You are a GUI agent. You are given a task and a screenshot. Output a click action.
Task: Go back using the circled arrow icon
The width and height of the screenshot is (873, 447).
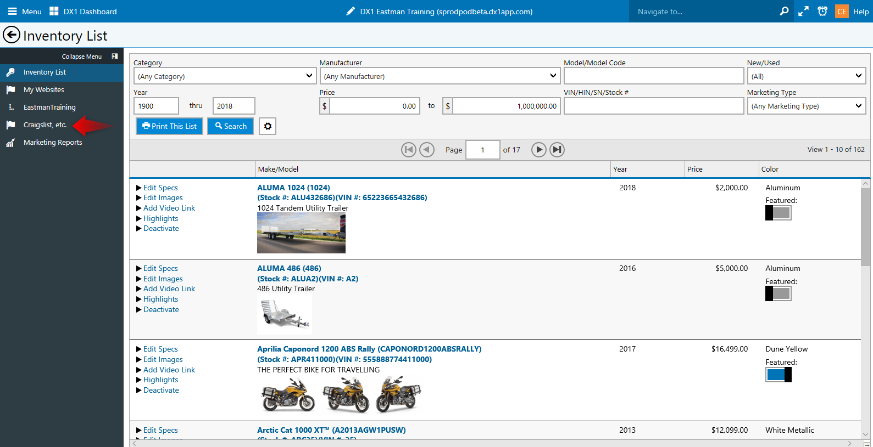(x=12, y=35)
